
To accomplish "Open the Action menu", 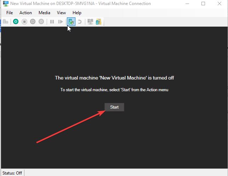I will (25, 13).
